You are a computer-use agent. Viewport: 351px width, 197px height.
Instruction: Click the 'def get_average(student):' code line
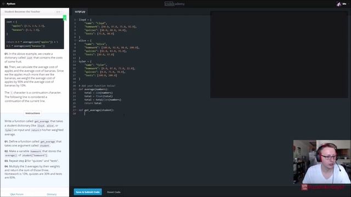(x=97, y=110)
